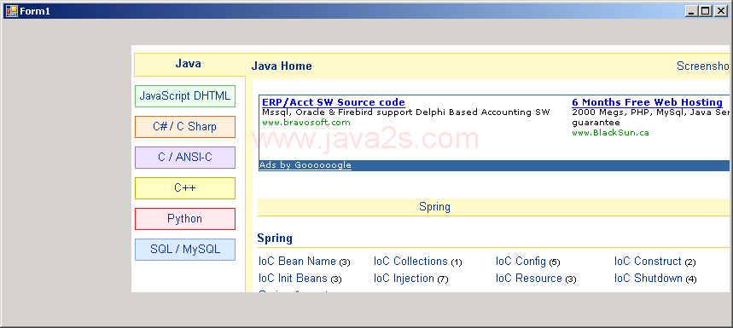Open the ERP/Acct SW Source code ad
The width and height of the screenshot is (733, 328).
[334, 102]
